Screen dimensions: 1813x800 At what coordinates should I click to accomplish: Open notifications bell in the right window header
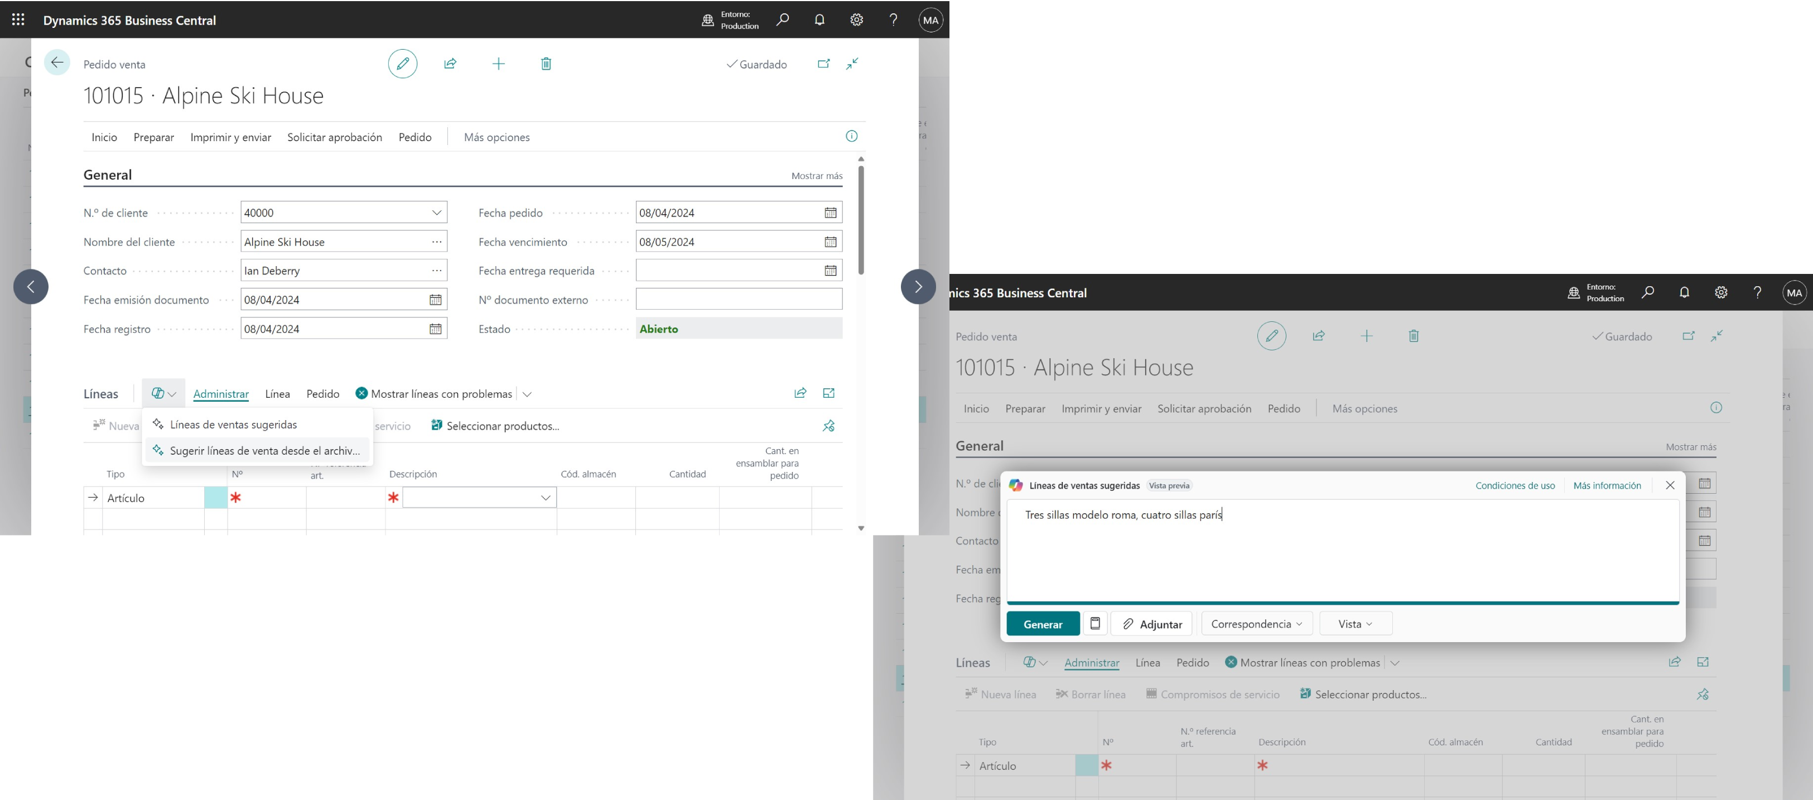coord(1684,292)
